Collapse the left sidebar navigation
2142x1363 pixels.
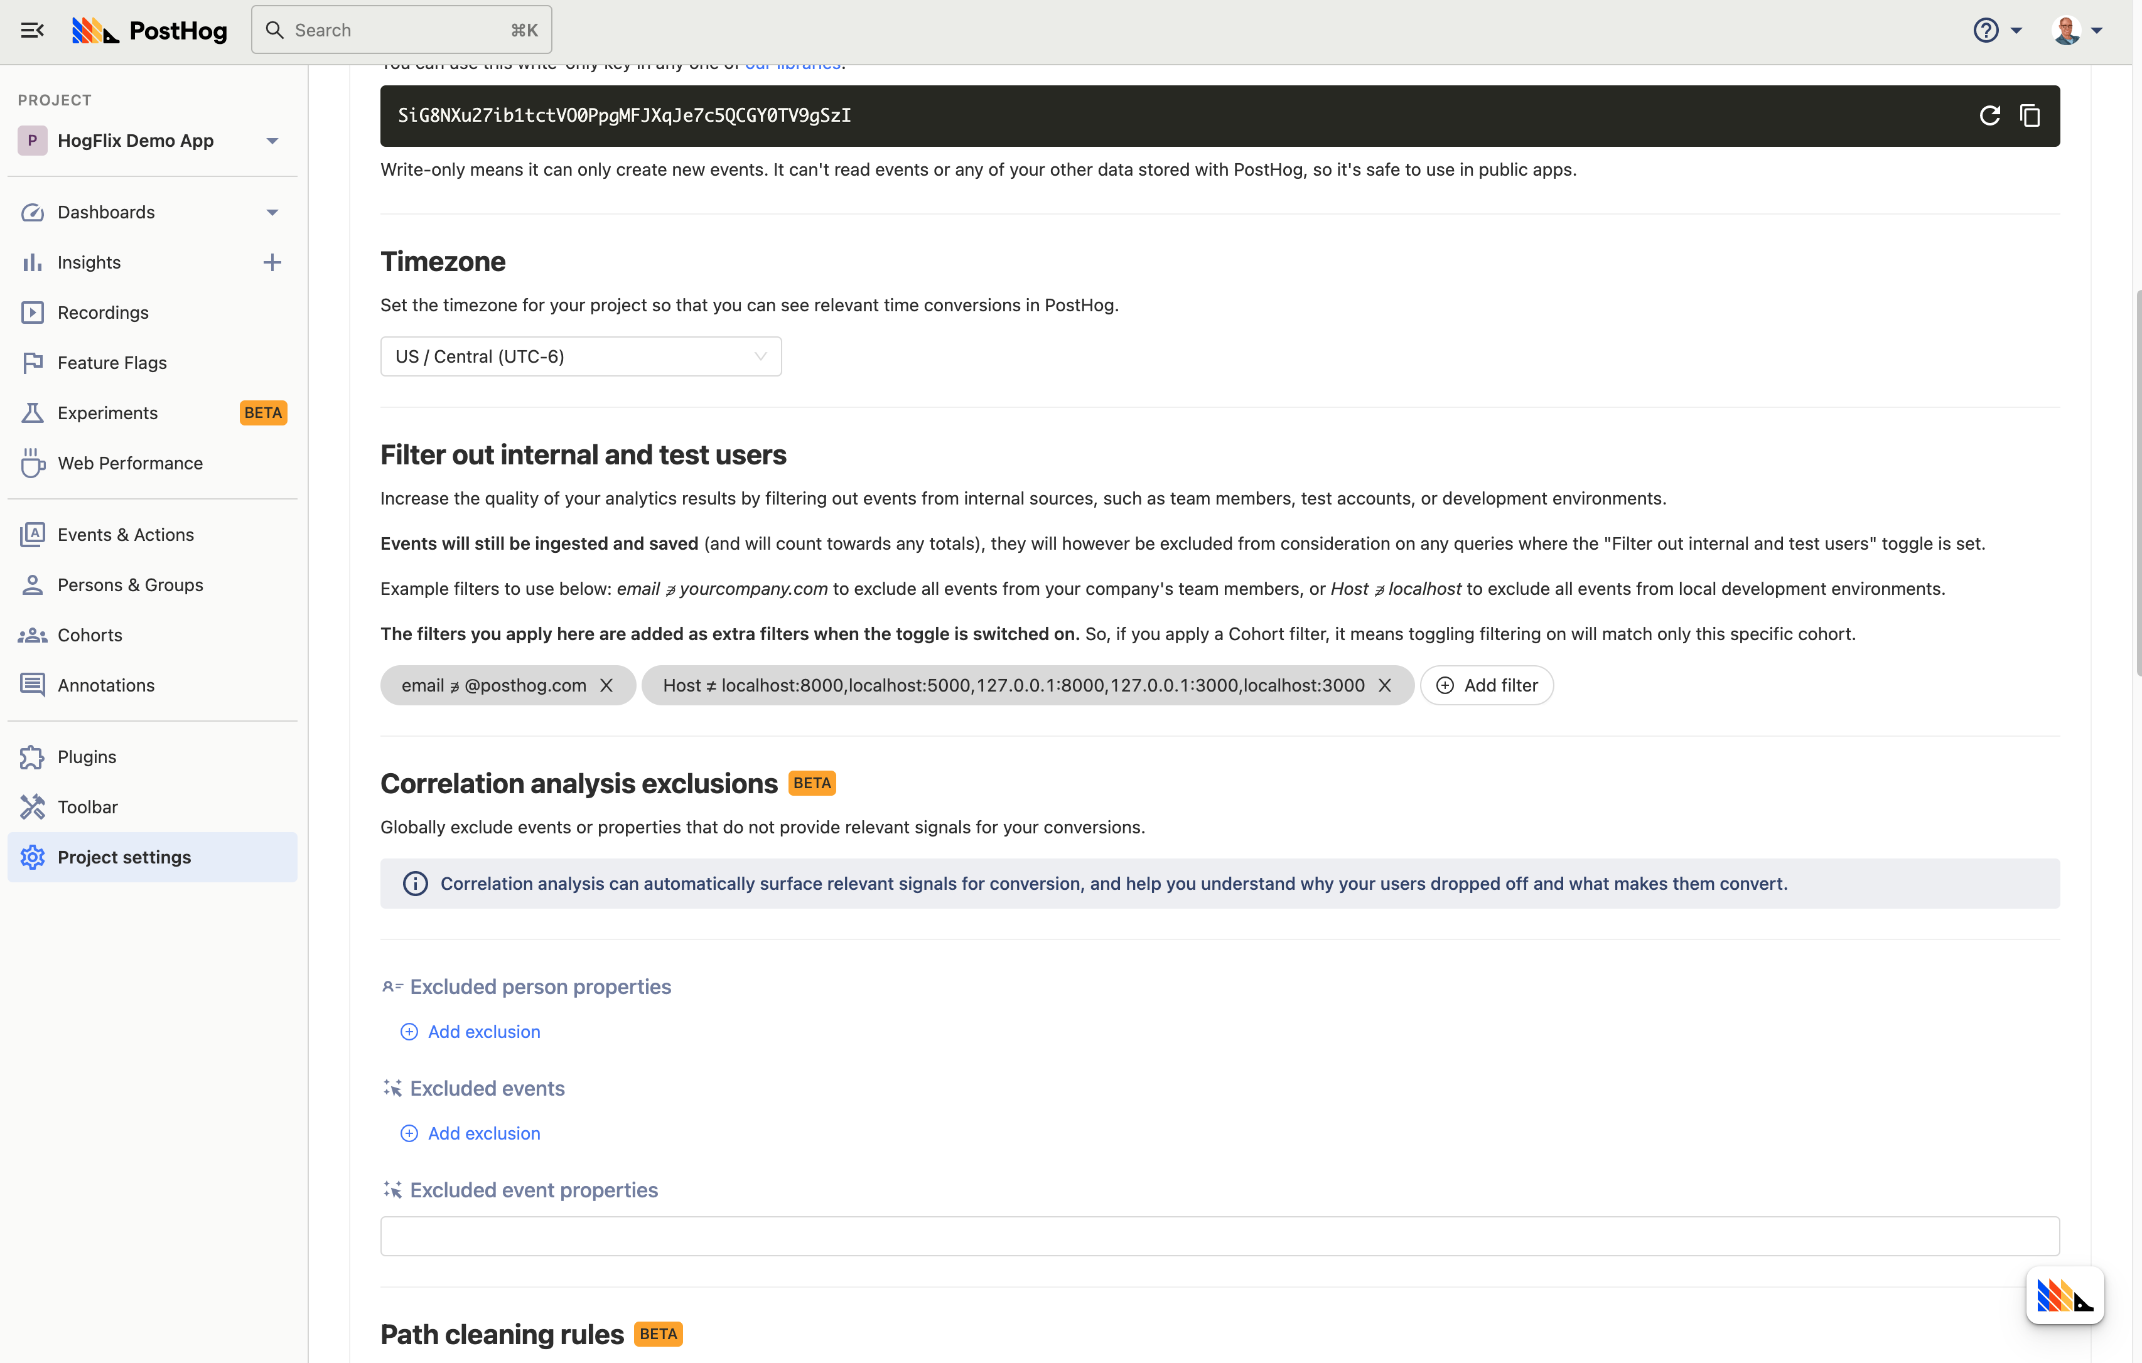click(32, 29)
